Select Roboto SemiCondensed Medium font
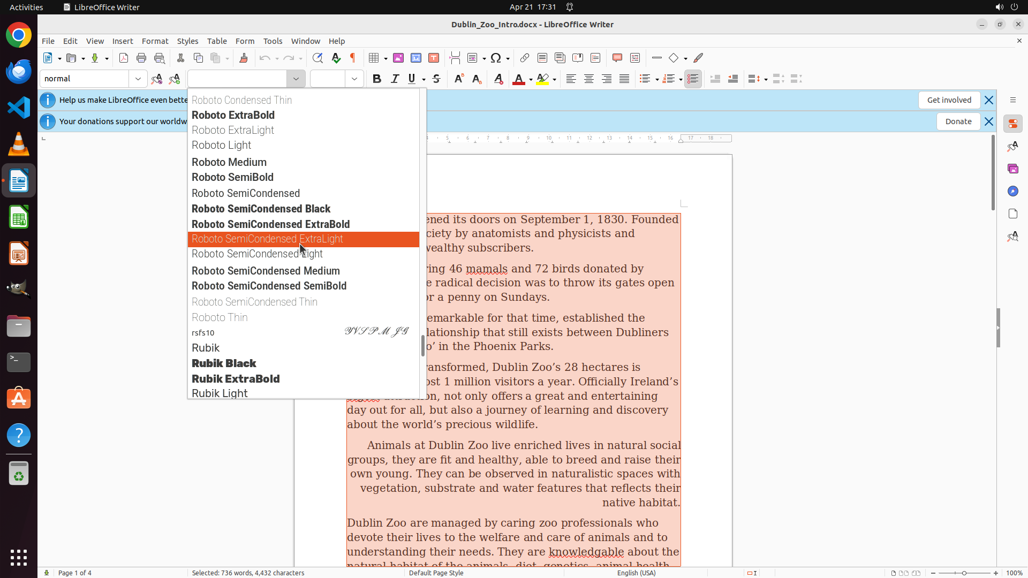 pos(266,271)
